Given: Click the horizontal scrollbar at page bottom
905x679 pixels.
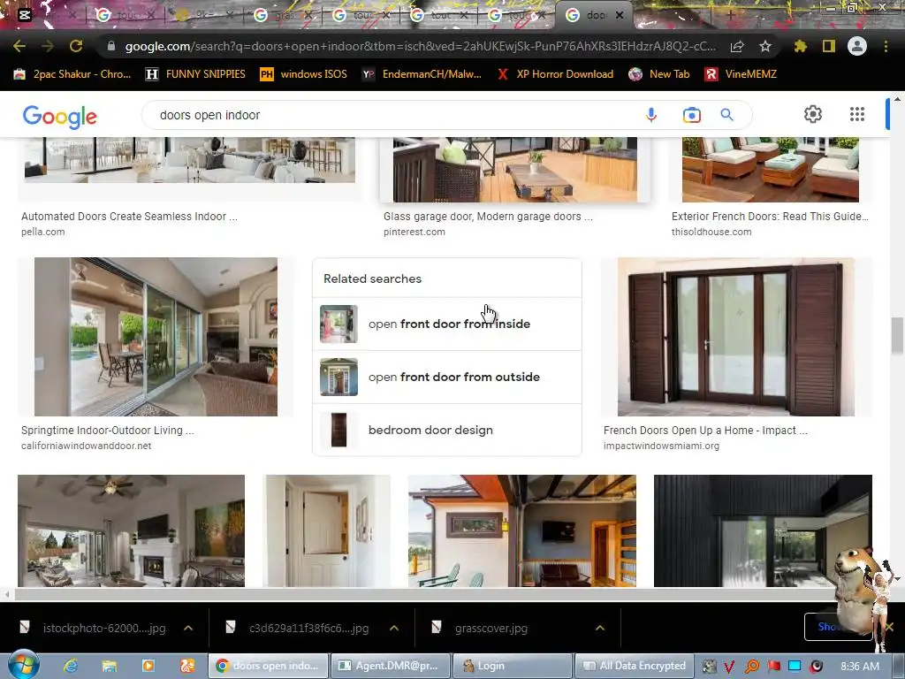Looking at the screenshot, I should (424, 594).
